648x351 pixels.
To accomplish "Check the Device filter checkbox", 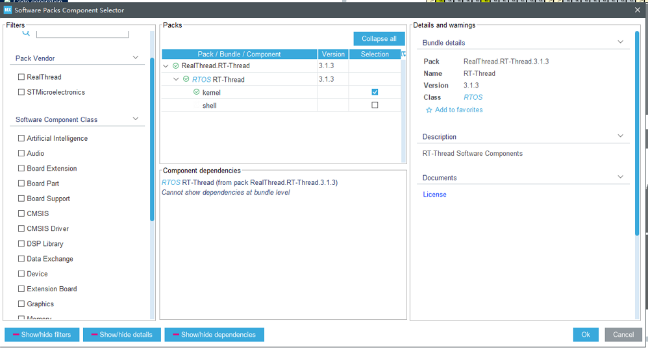I will (x=21, y=274).
